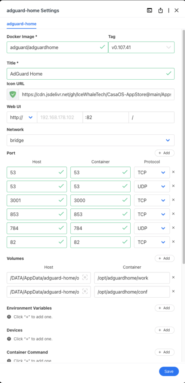
Task: Browse host path for conf volume
Action: pyautogui.click(x=85, y=292)
